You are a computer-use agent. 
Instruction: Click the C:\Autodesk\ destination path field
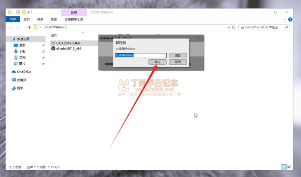141,55
